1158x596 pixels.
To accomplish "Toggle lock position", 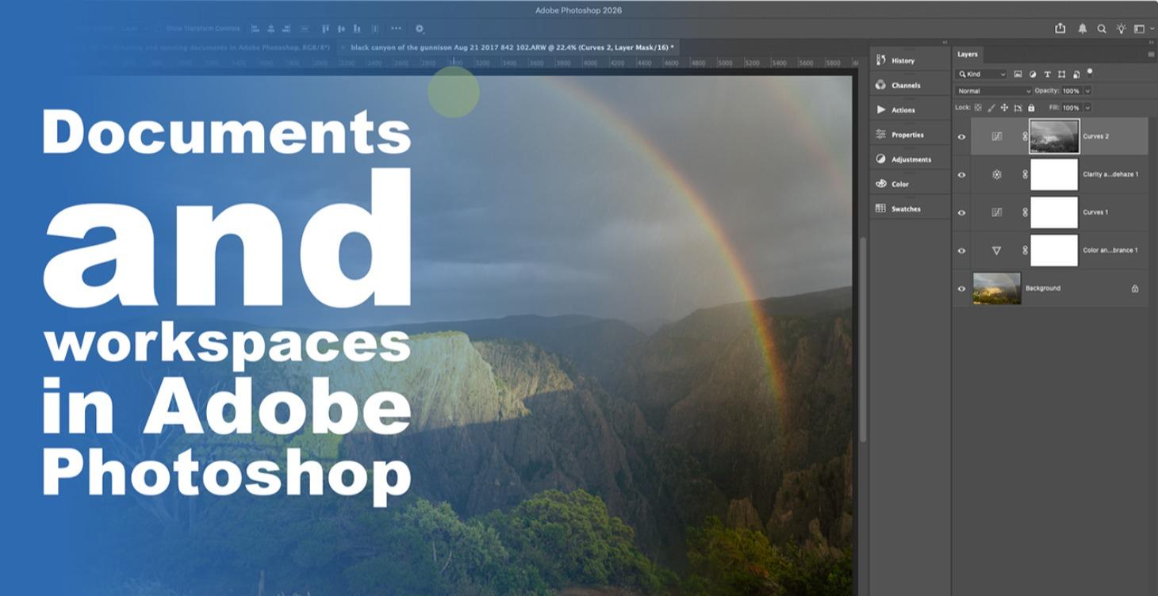I will [x=1004, y=108].
